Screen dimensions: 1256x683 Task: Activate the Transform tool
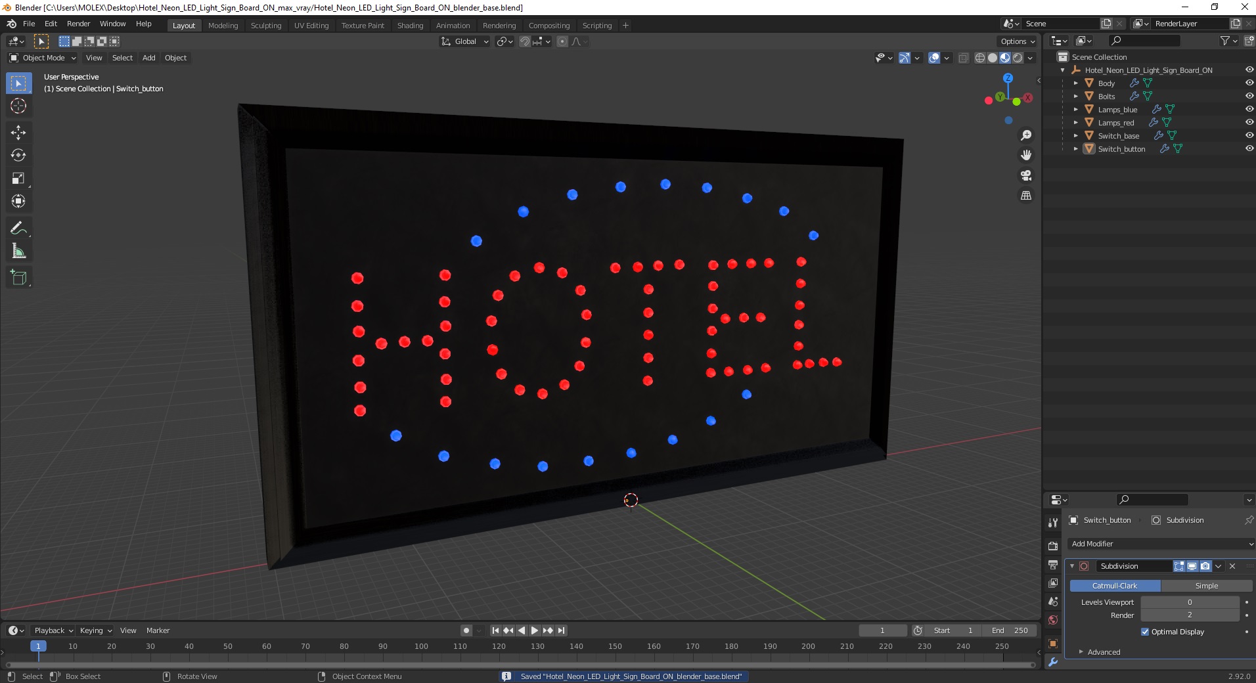[x=18, y=201]
